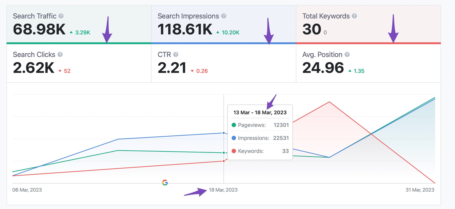Click the 31 Mar, 2023 axis label
This screenshot has height=209, width=455.
[x=420, y=190]
